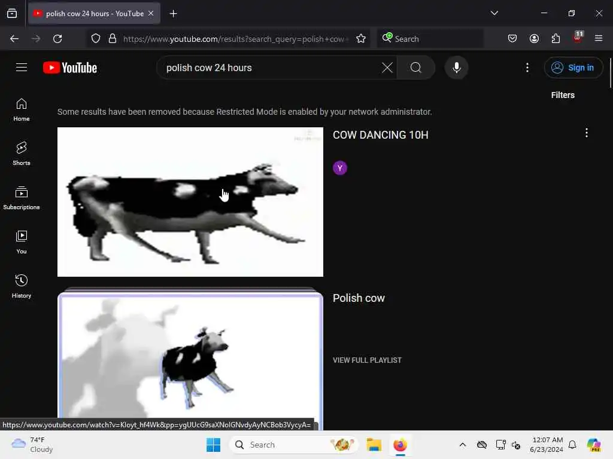Click the Firefox Search box
Viewport: 613px width, 459px height.
click(430, 39)
